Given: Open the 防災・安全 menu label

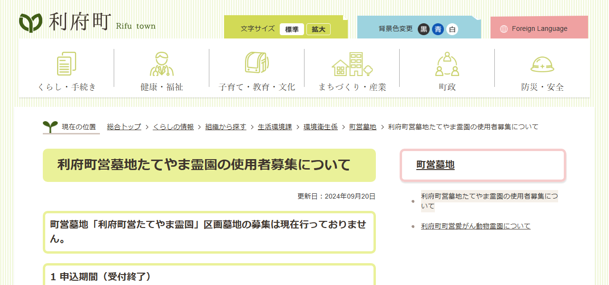Looking at the screenshot, I should (542, 87).
